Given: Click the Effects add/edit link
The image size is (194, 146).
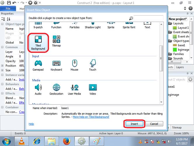Looking at the screenshot, I should pos(22,103).
